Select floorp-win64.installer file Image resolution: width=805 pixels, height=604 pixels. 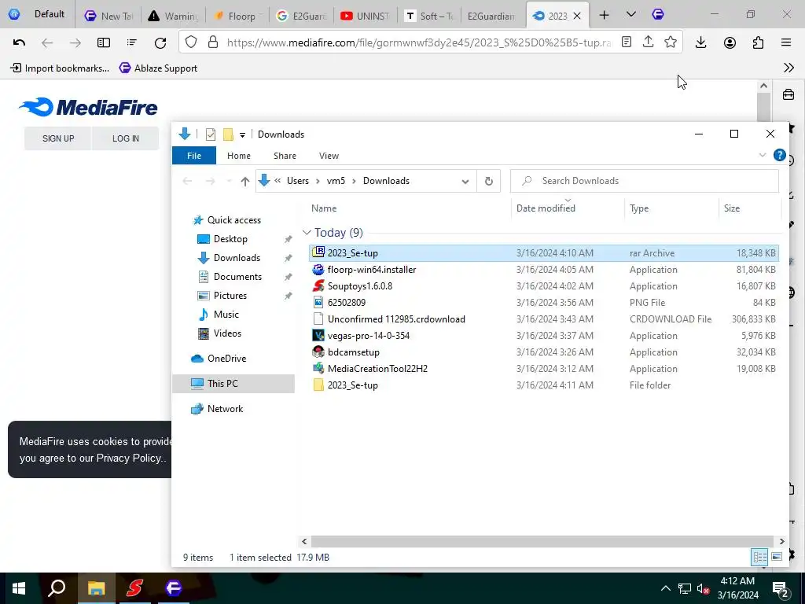point(544,270)
